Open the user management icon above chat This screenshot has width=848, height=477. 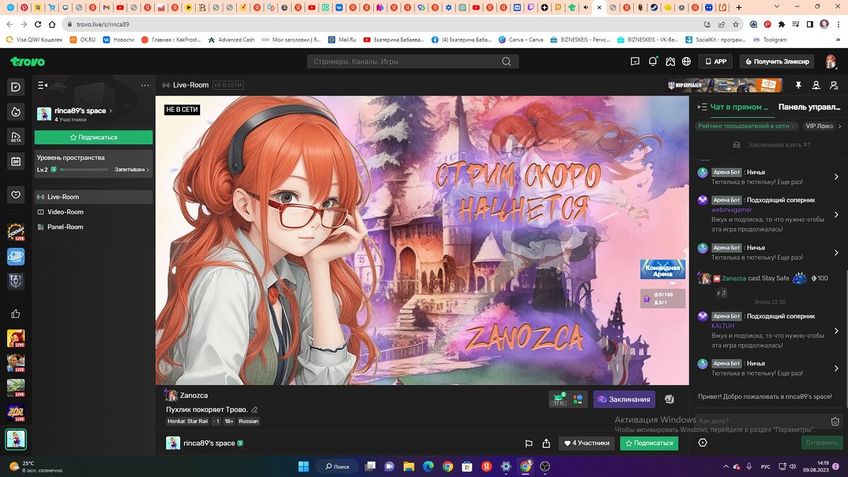pyautogui.click(x=834, y=85)
